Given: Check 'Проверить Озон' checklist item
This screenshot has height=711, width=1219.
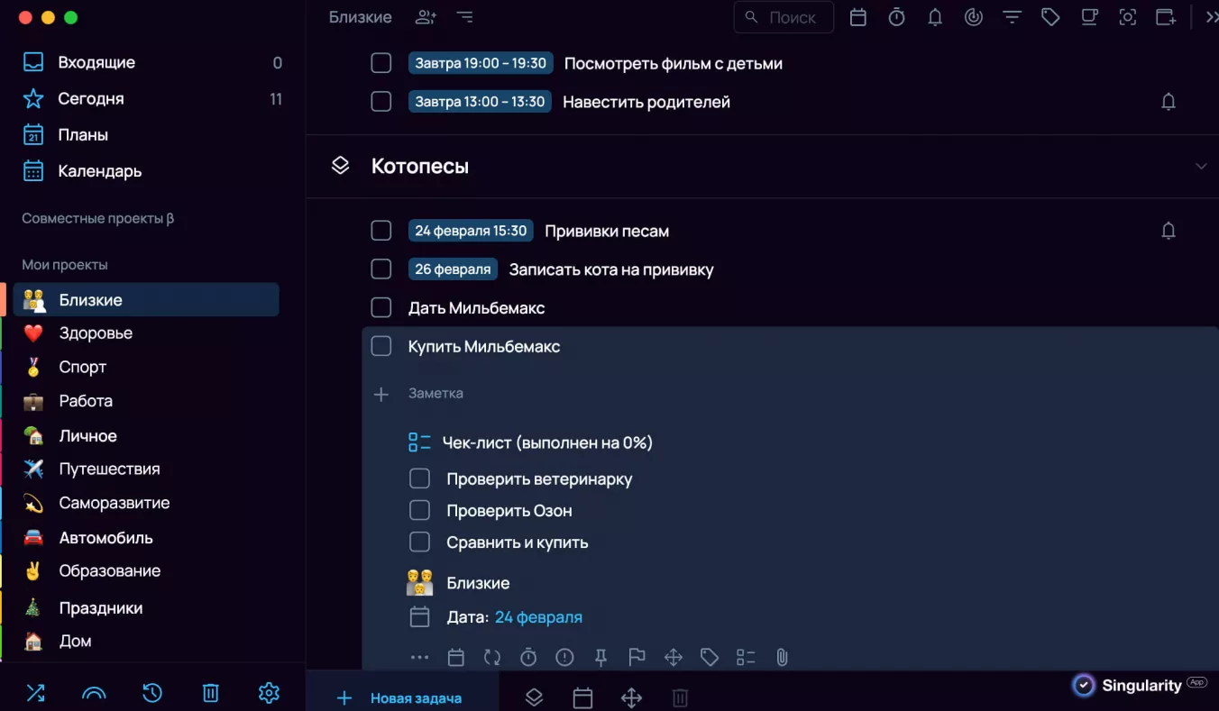Looking at the screenshot, I should click(419, 510).
